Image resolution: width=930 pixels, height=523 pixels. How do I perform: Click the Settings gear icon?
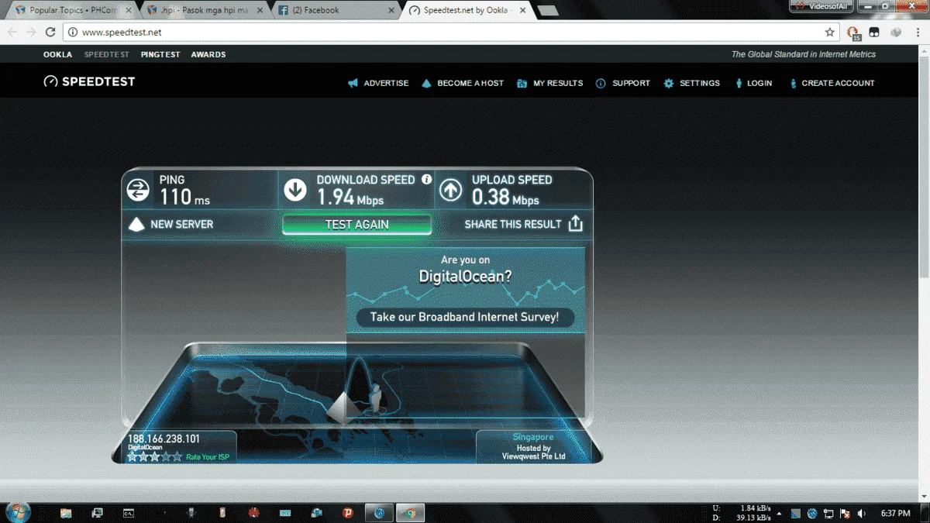tap(668, 83)
